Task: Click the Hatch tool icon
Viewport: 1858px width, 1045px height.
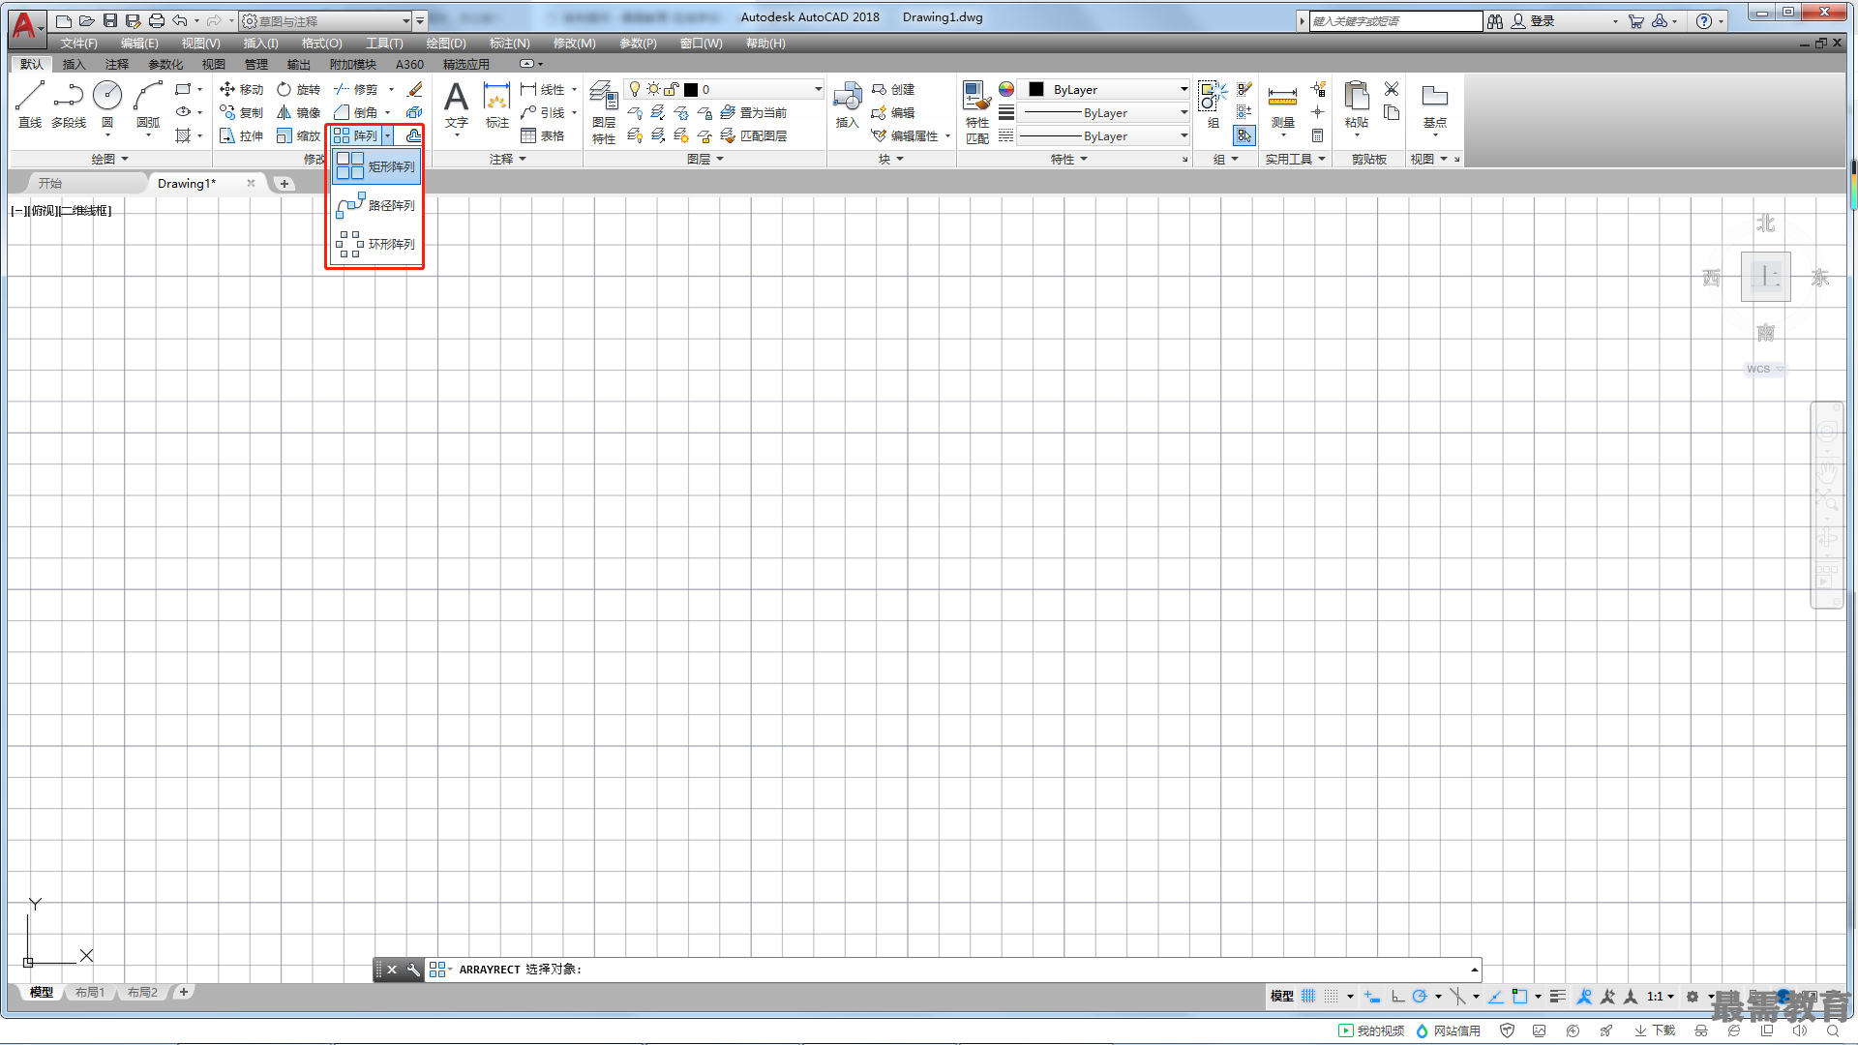Action: 183,135
